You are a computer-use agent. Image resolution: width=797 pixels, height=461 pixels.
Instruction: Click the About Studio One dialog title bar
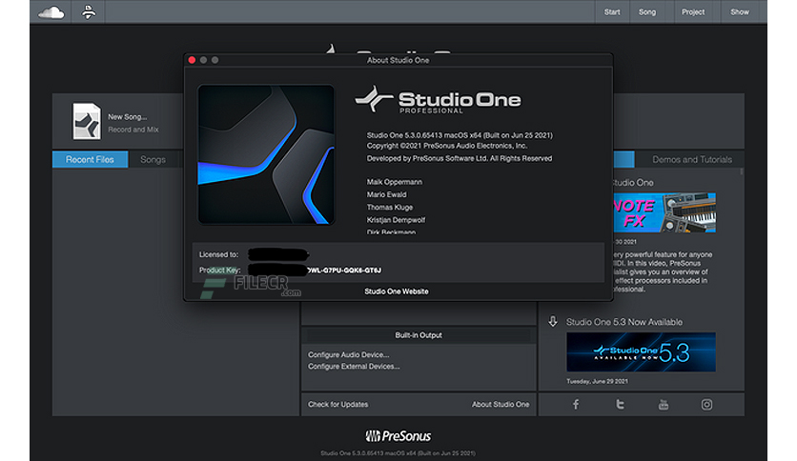click(398, 60)
